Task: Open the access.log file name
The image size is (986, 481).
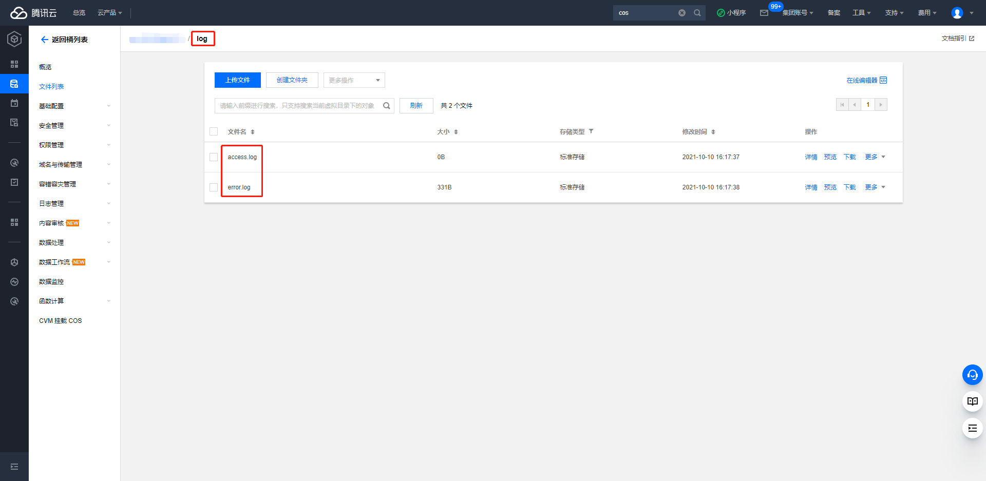Action: [242, 157]
